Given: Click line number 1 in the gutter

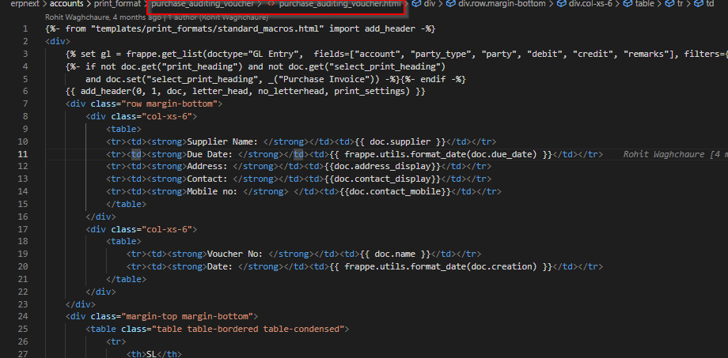Looking at the screenshot, I should [25, 28].
